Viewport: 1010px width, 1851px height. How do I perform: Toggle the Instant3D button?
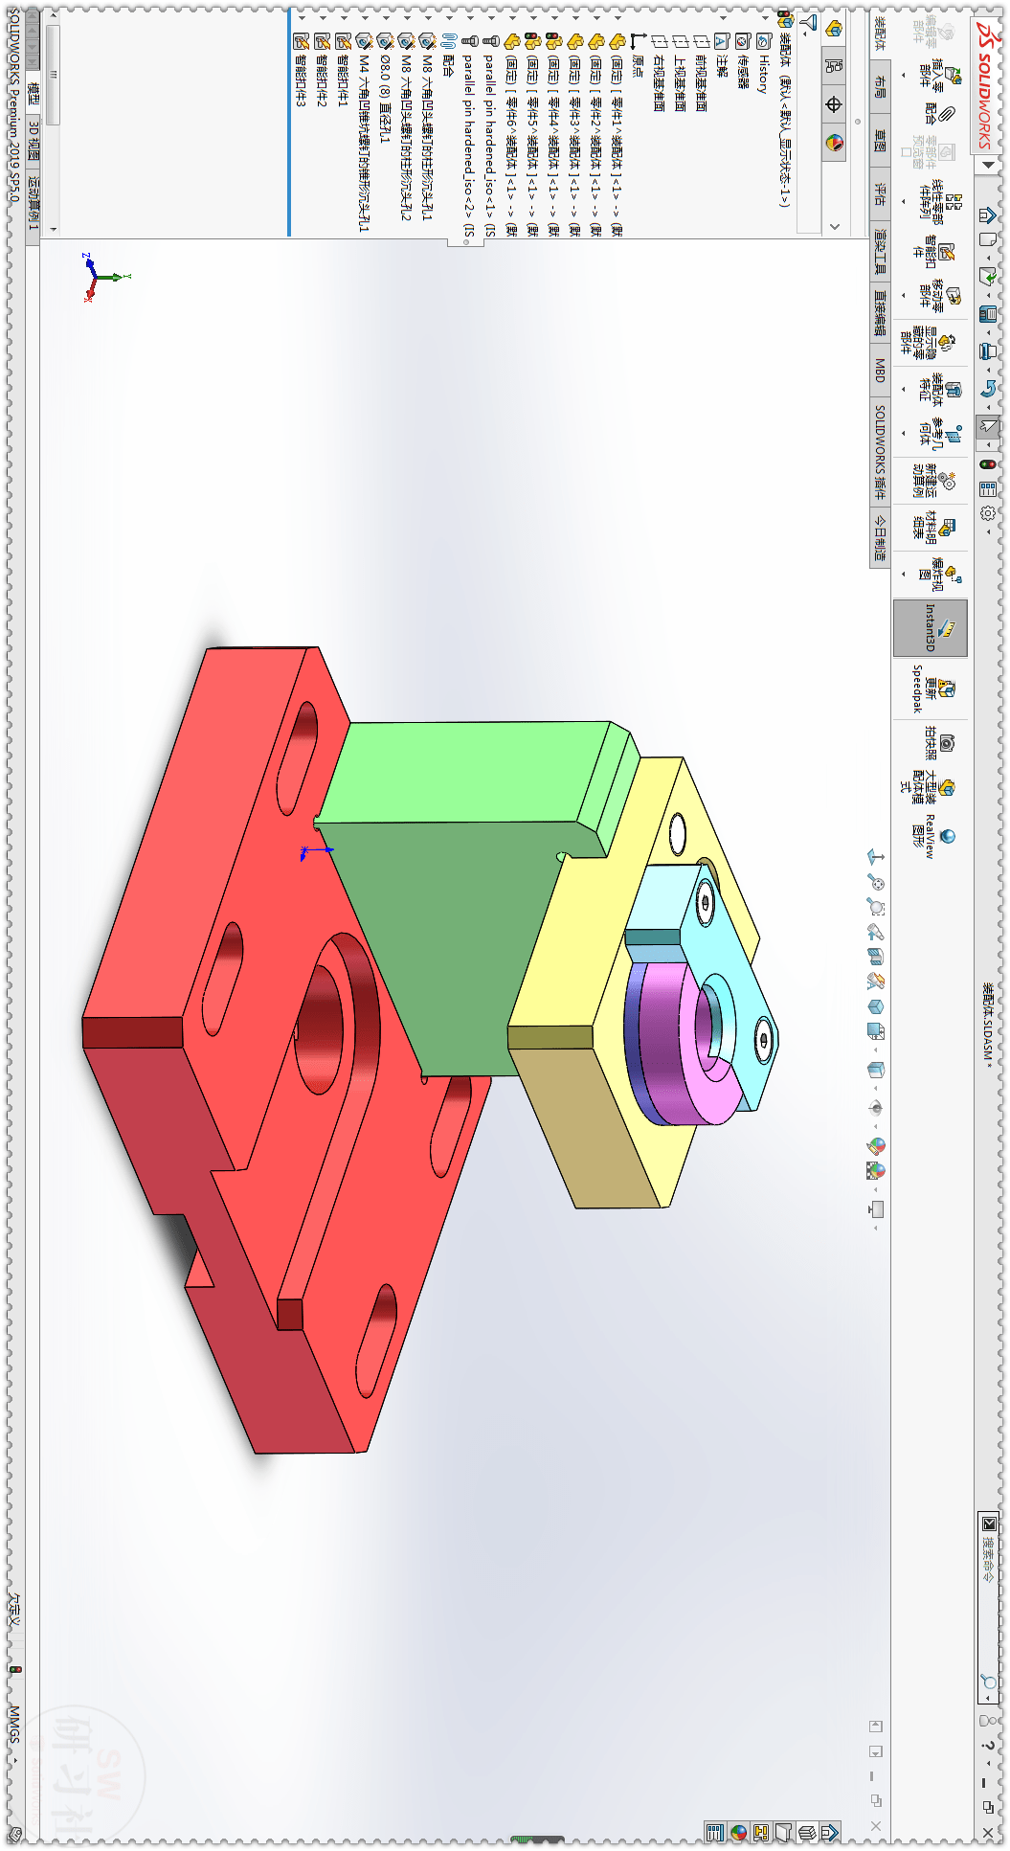(931, 628)
